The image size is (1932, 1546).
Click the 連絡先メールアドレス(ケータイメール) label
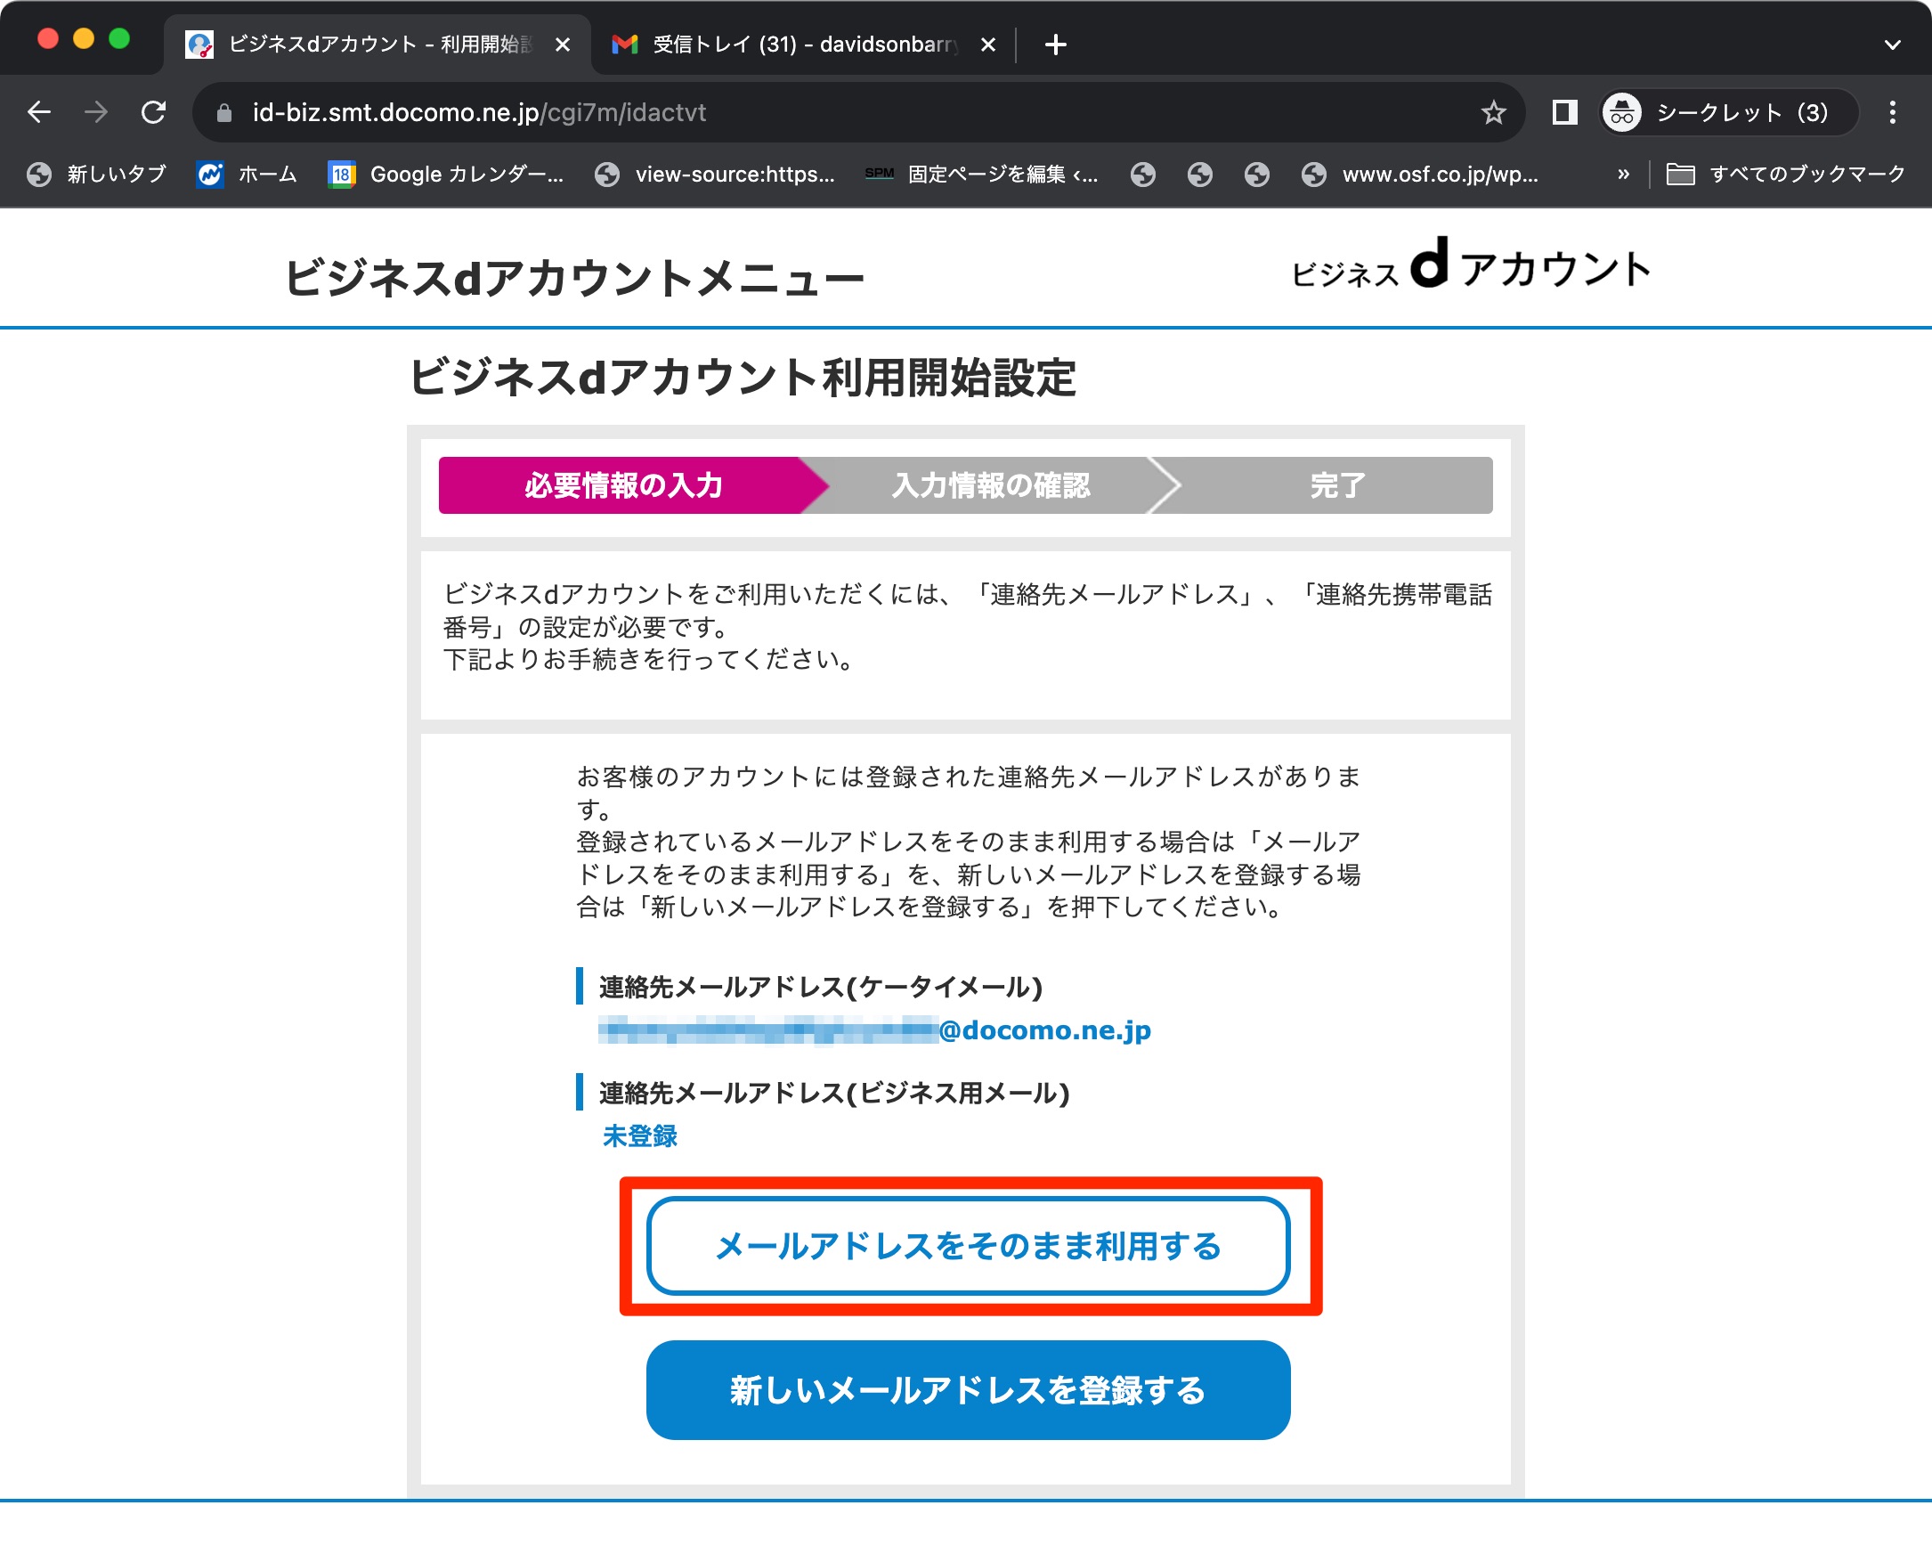click(x=821, y=987)
